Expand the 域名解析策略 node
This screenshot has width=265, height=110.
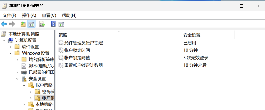coord(17,60)
